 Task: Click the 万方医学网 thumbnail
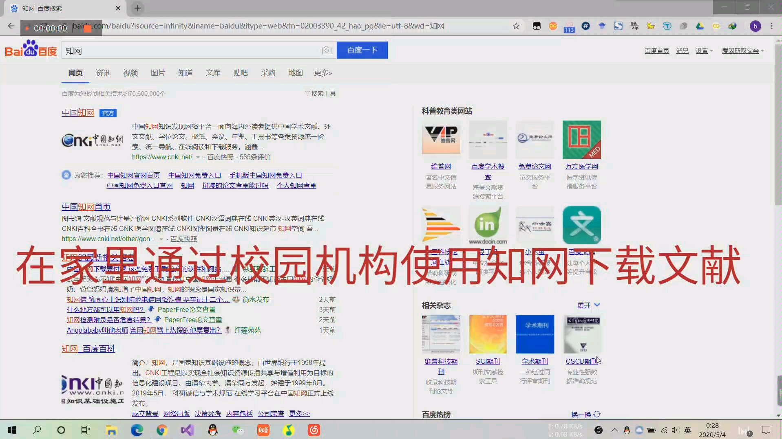click(581, 139)
